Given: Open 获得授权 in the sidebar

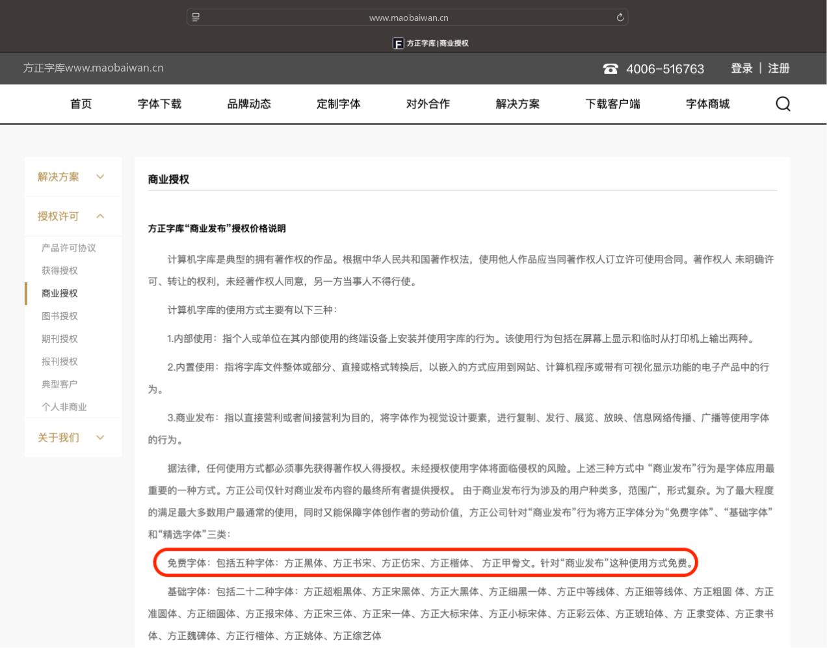Looking at the screenshot, I should pyautogui.click(x=60, y=271).
